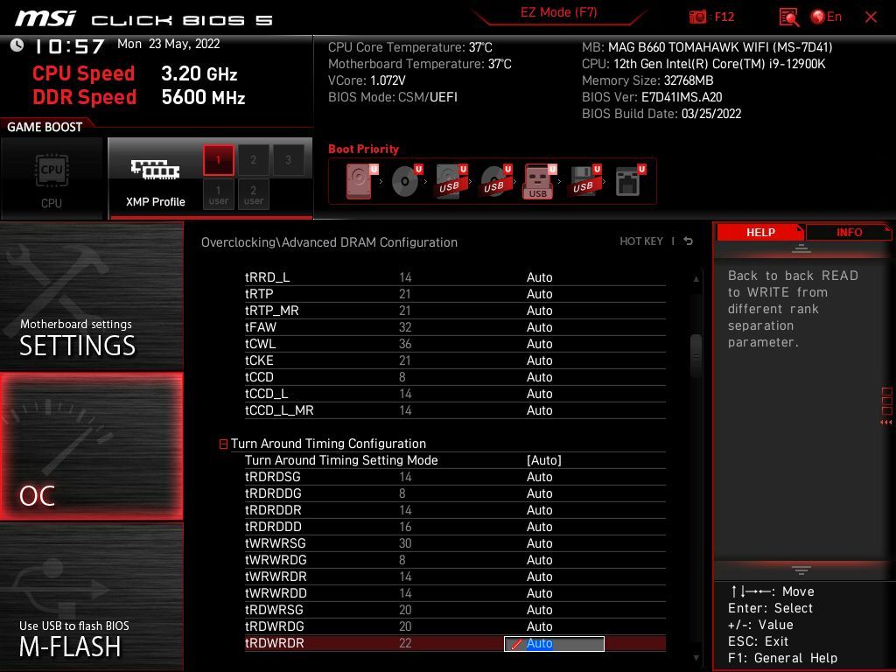Select the tWRWRDG row label
Viewport: 896px width, 672px height.
coord(276,559)
